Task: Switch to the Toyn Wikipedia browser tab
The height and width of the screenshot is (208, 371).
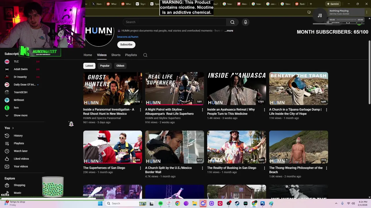Action: click(x=141, y=4)
